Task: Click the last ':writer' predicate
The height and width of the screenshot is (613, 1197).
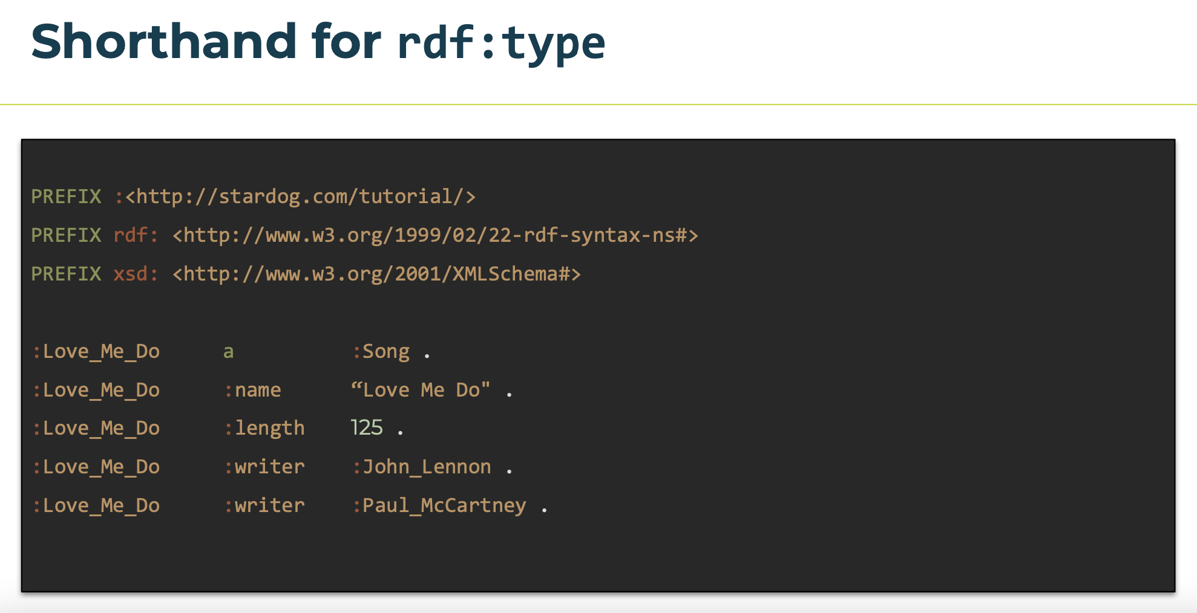Action: 264,506
